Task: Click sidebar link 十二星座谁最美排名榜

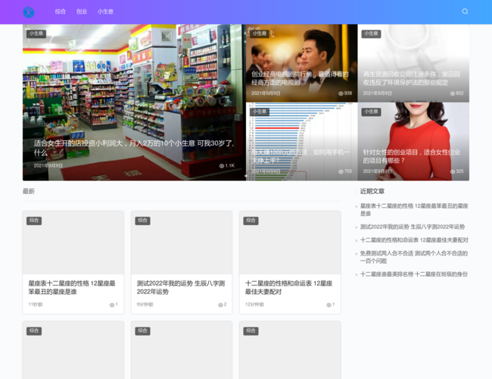Action: click(413, 274)
